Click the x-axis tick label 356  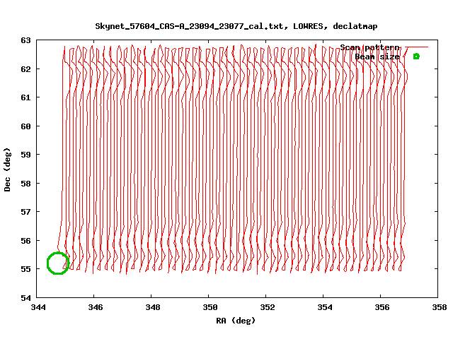click(x=382, y=307)
